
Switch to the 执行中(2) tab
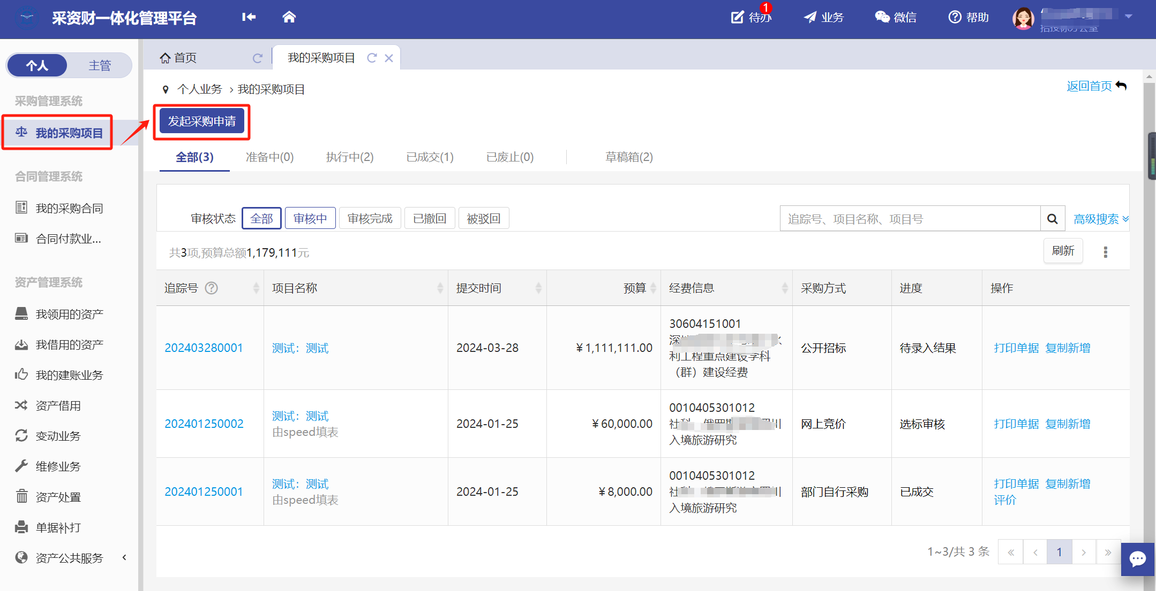click(x=350, y=157)
